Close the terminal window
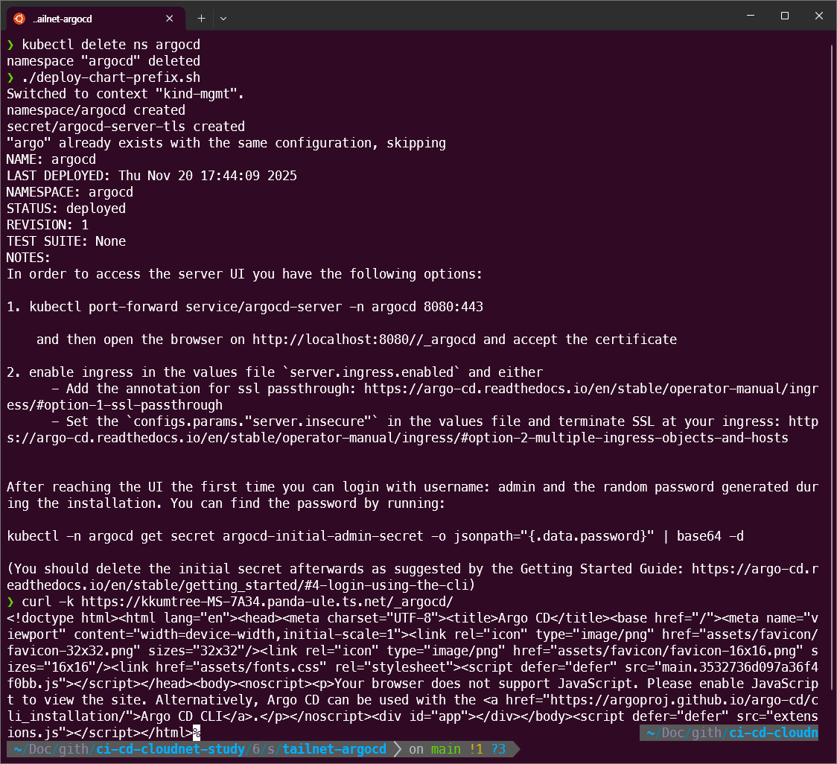 click(819, 16)
